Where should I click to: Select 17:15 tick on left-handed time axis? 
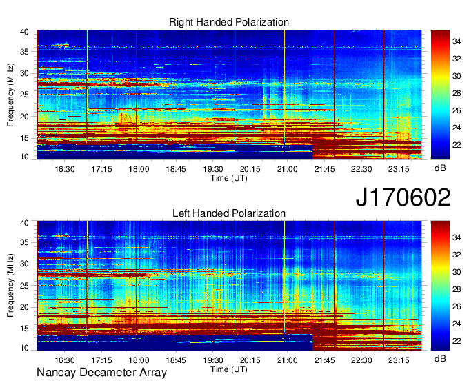(x=101, y=360)
